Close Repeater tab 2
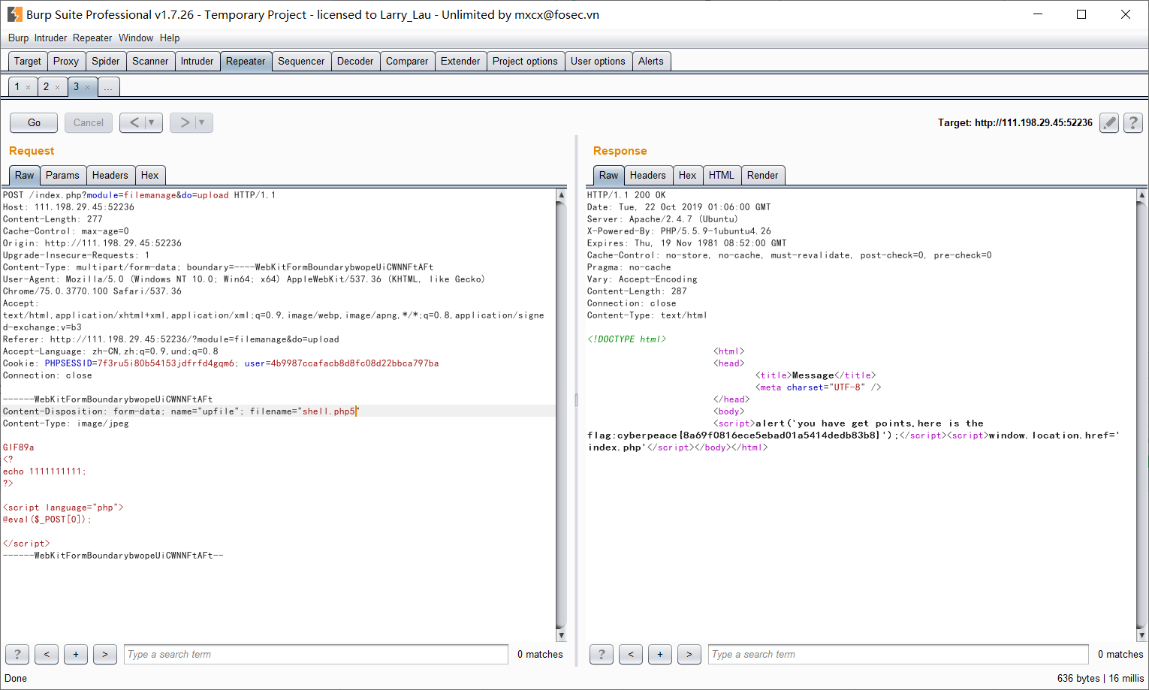The image size is (1149, 690). pos(57,87)
